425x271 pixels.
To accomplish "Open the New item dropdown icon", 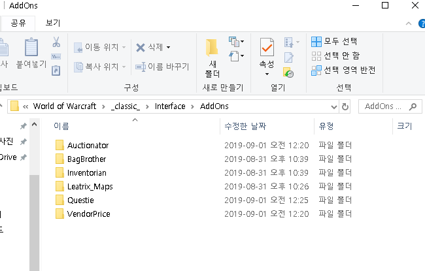I will [x=236, y=42].
